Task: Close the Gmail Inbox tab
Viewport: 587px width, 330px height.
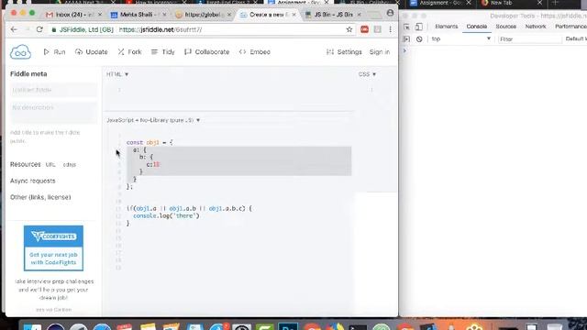Action: tap(100, 15)
